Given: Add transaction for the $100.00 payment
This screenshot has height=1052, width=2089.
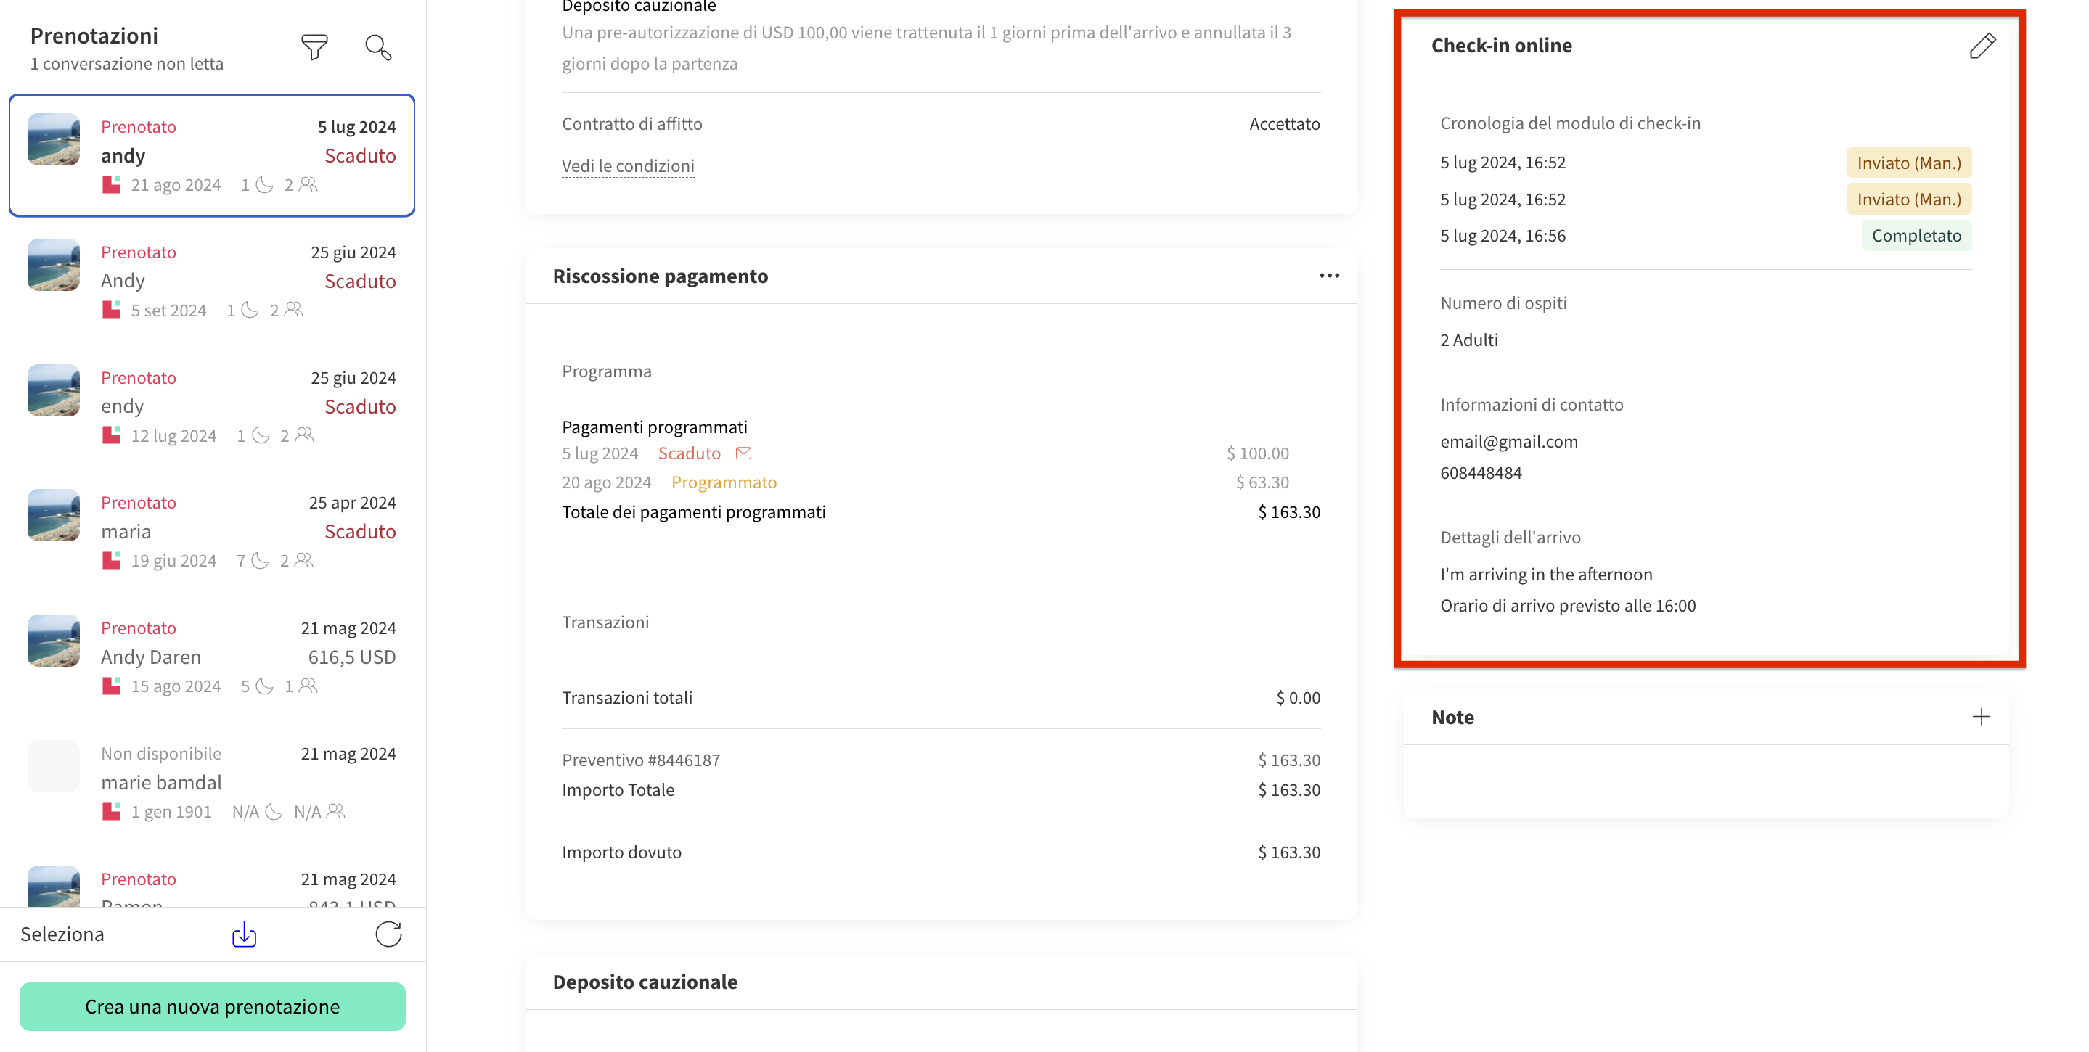Looking at the screenshot, I should coord(1312,453).
